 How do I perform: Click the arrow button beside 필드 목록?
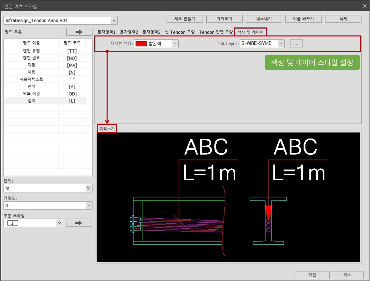coord(79,32)
